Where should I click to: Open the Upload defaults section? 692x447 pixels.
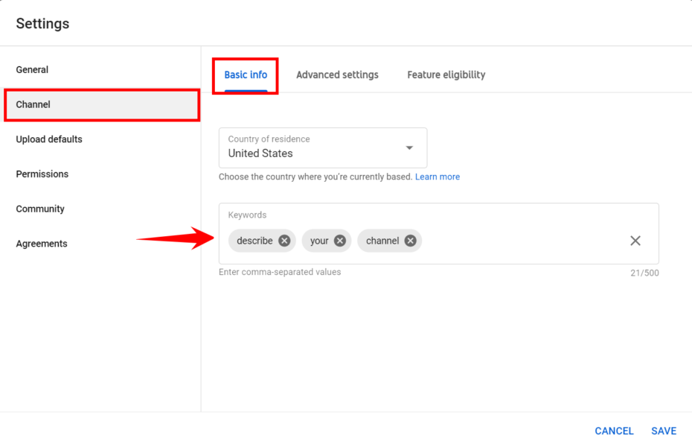(48, 139)
